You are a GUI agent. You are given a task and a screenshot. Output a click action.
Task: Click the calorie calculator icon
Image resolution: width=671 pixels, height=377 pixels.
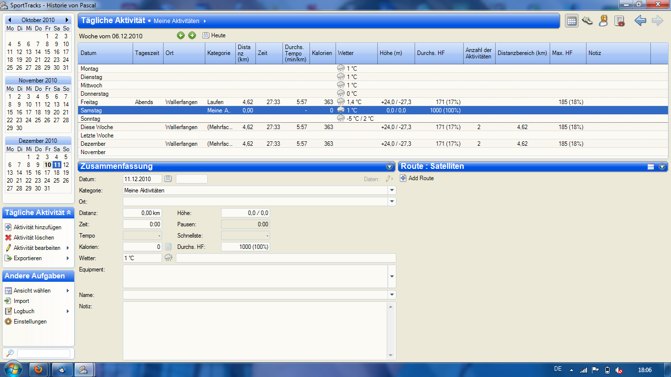click(x=168, y=246)
